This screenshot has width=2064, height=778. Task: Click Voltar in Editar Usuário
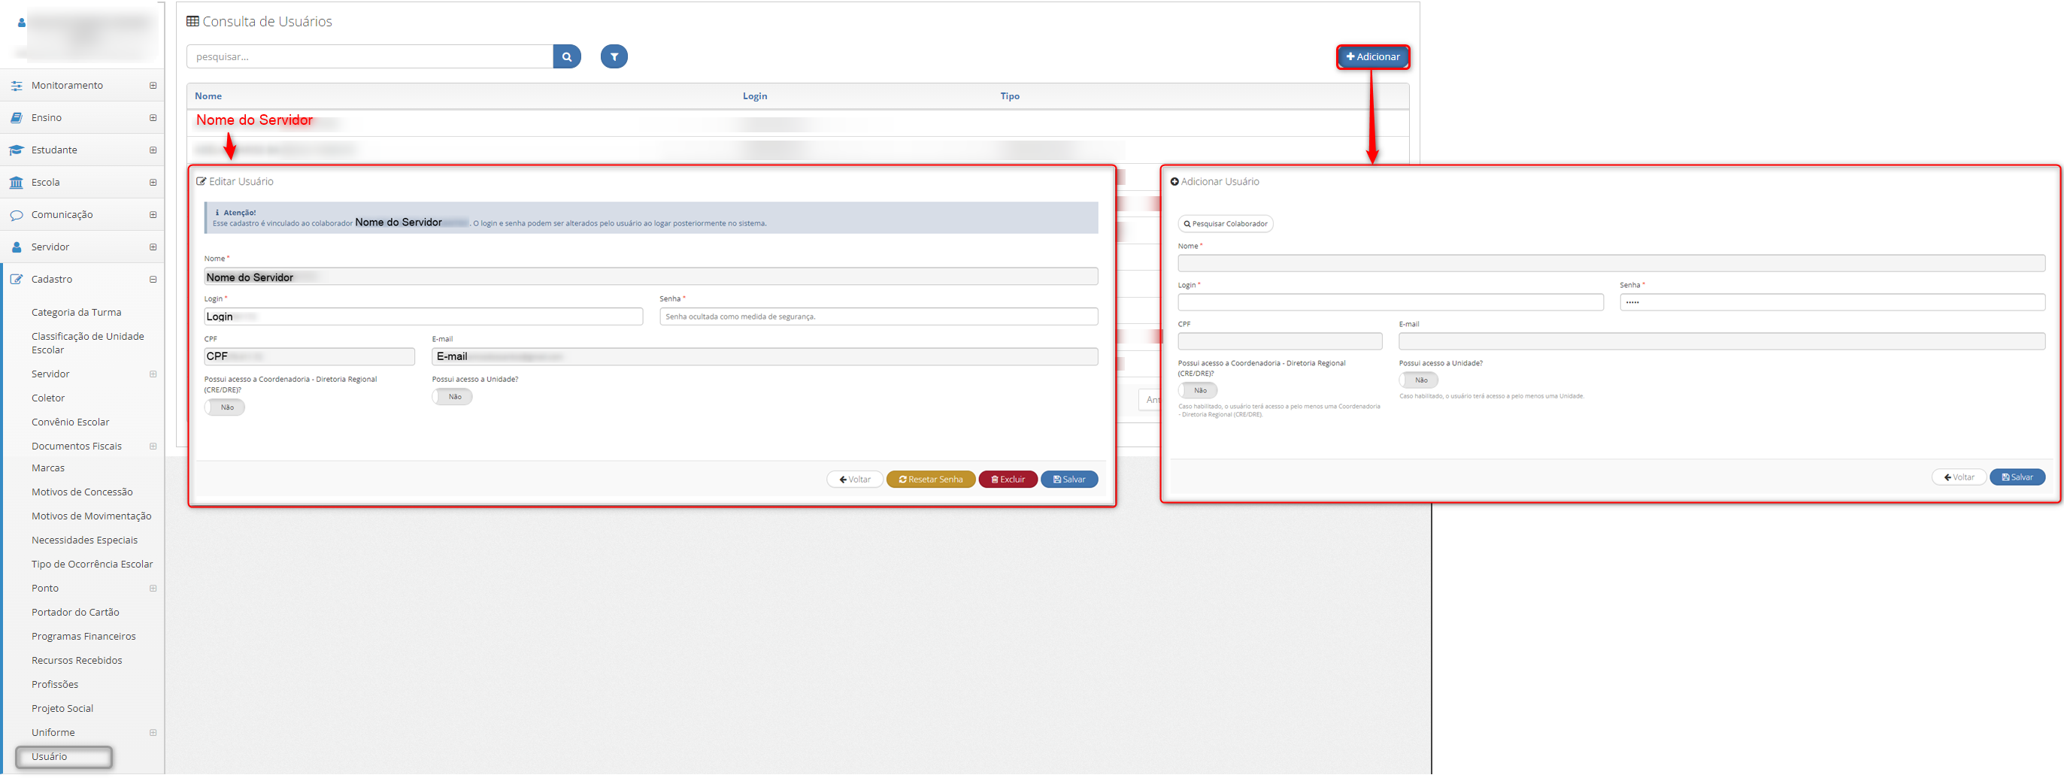pyautogui.click(x=854, y=480)
